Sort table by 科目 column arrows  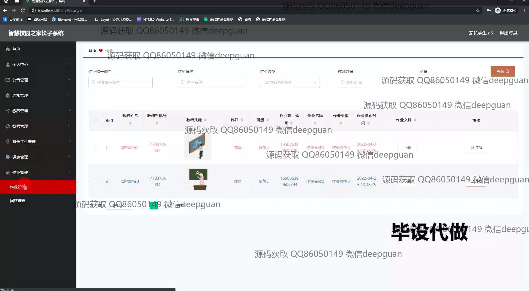pyautogui.click(x=242, y=120)
